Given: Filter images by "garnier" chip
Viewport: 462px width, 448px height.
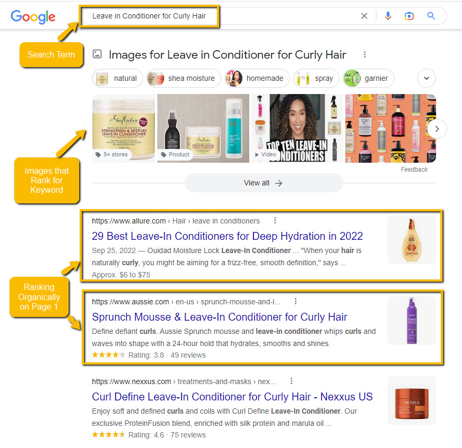Looking at the screenshot, I should (369, 78).
